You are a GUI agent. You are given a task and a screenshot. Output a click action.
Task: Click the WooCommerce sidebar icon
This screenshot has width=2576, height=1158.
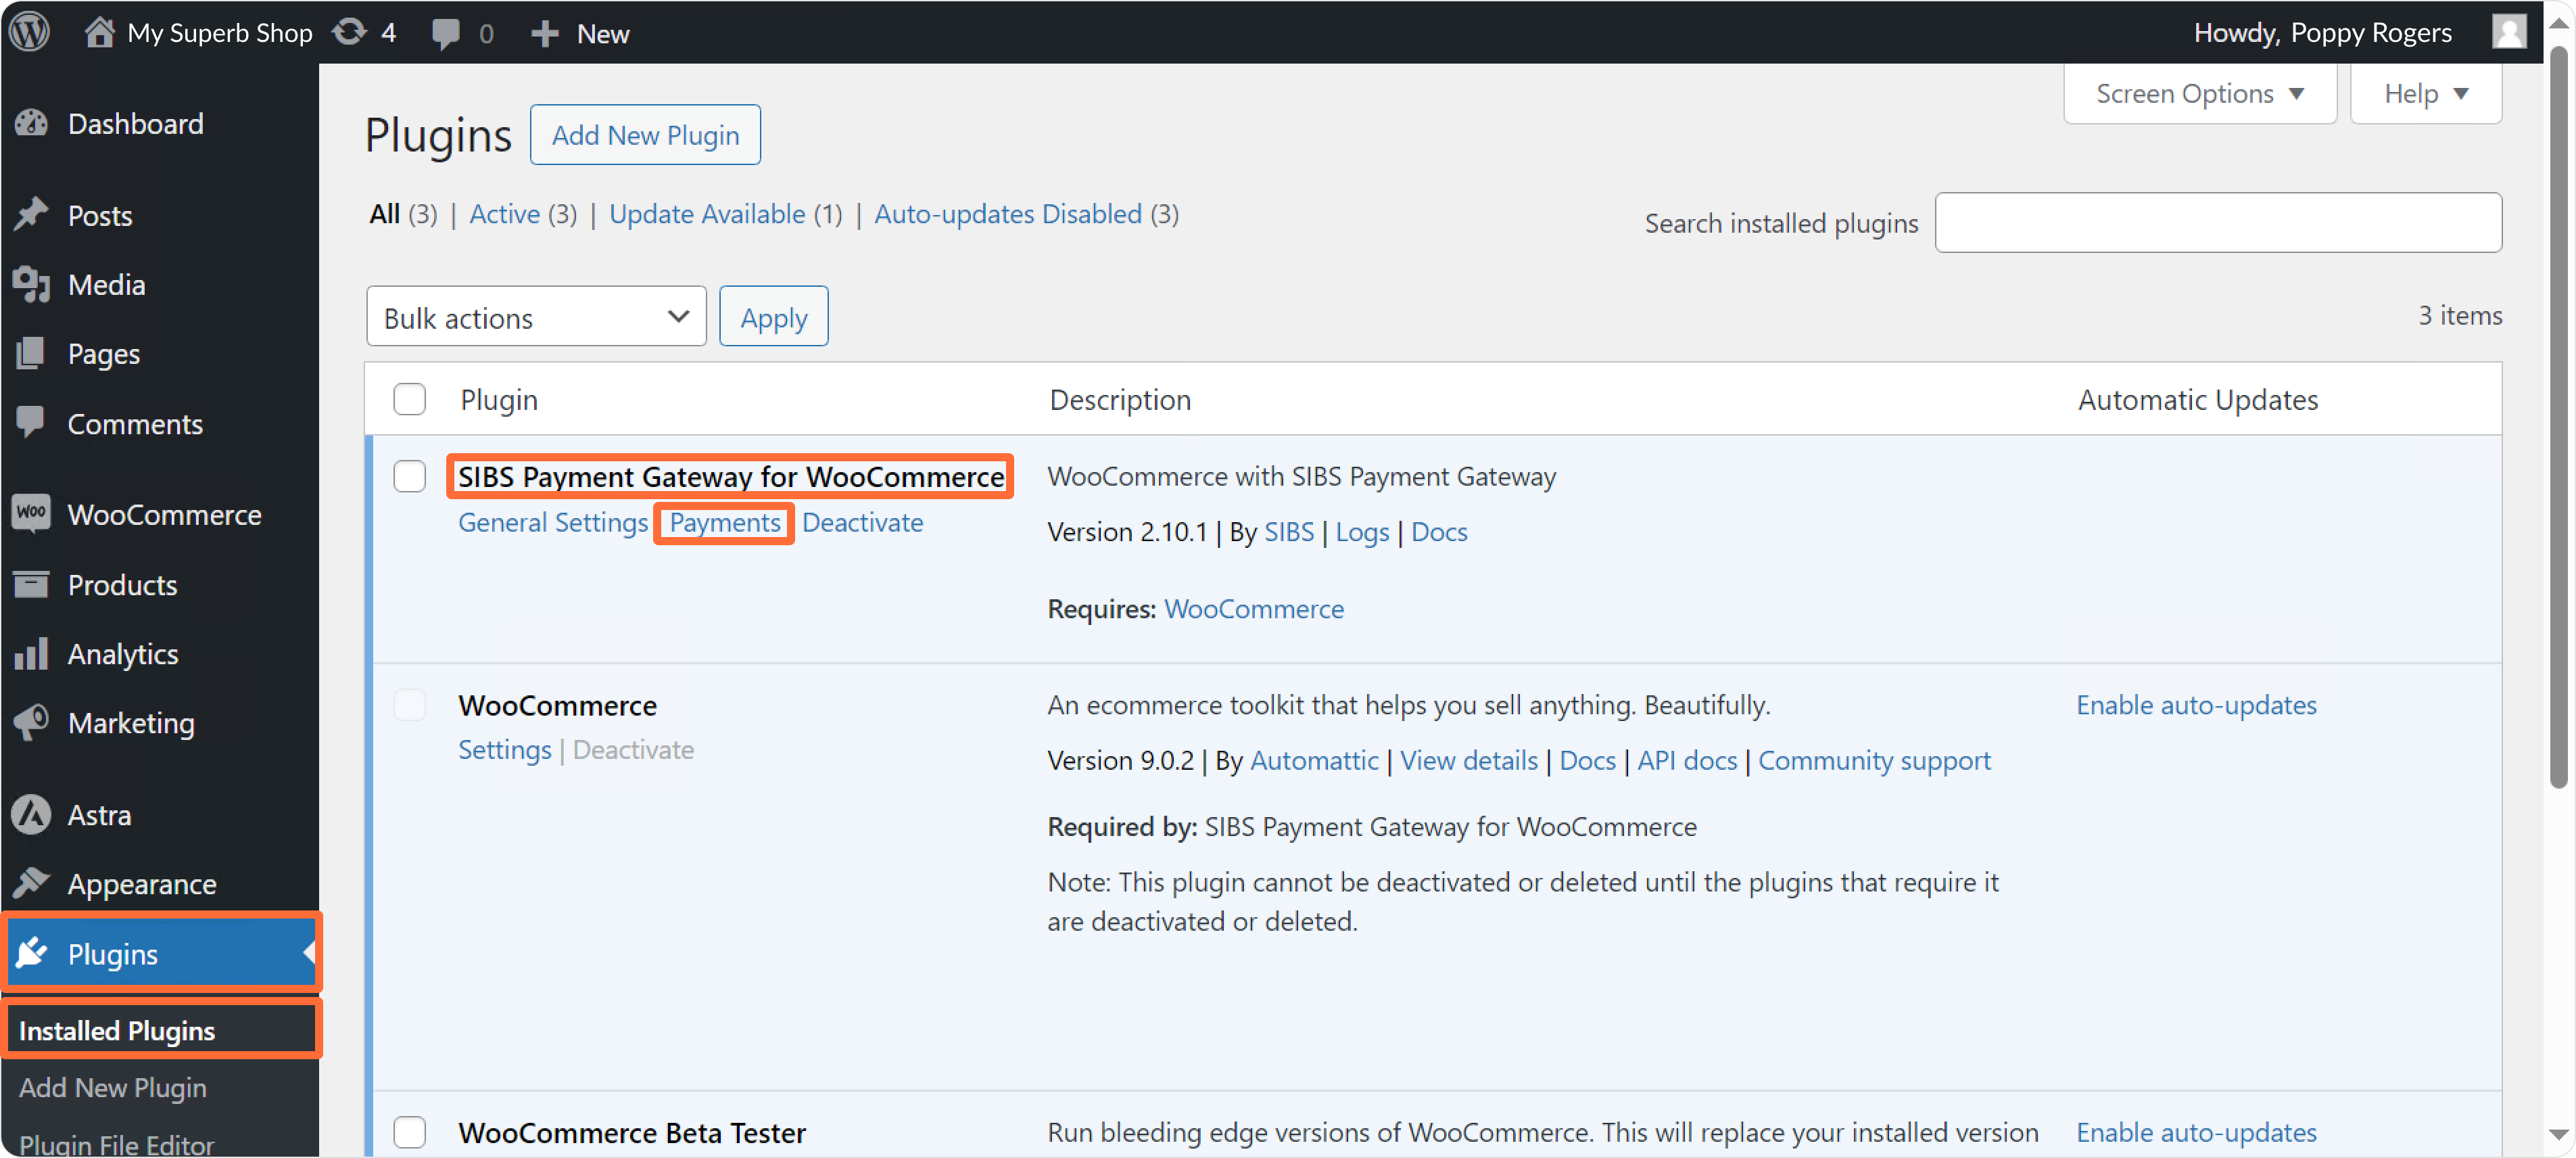click(31, 514)
